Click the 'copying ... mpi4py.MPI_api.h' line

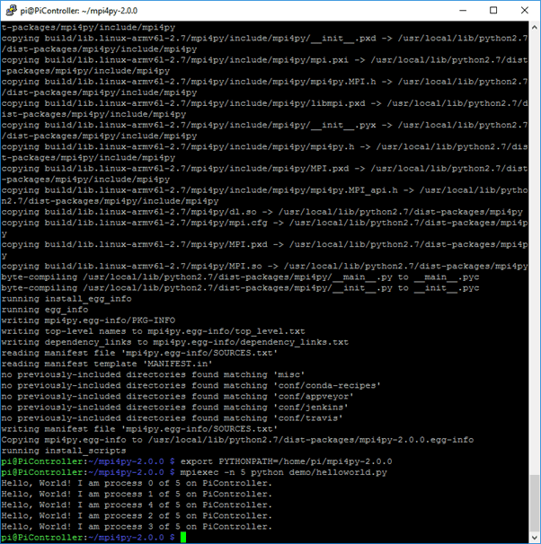point(264,196)
